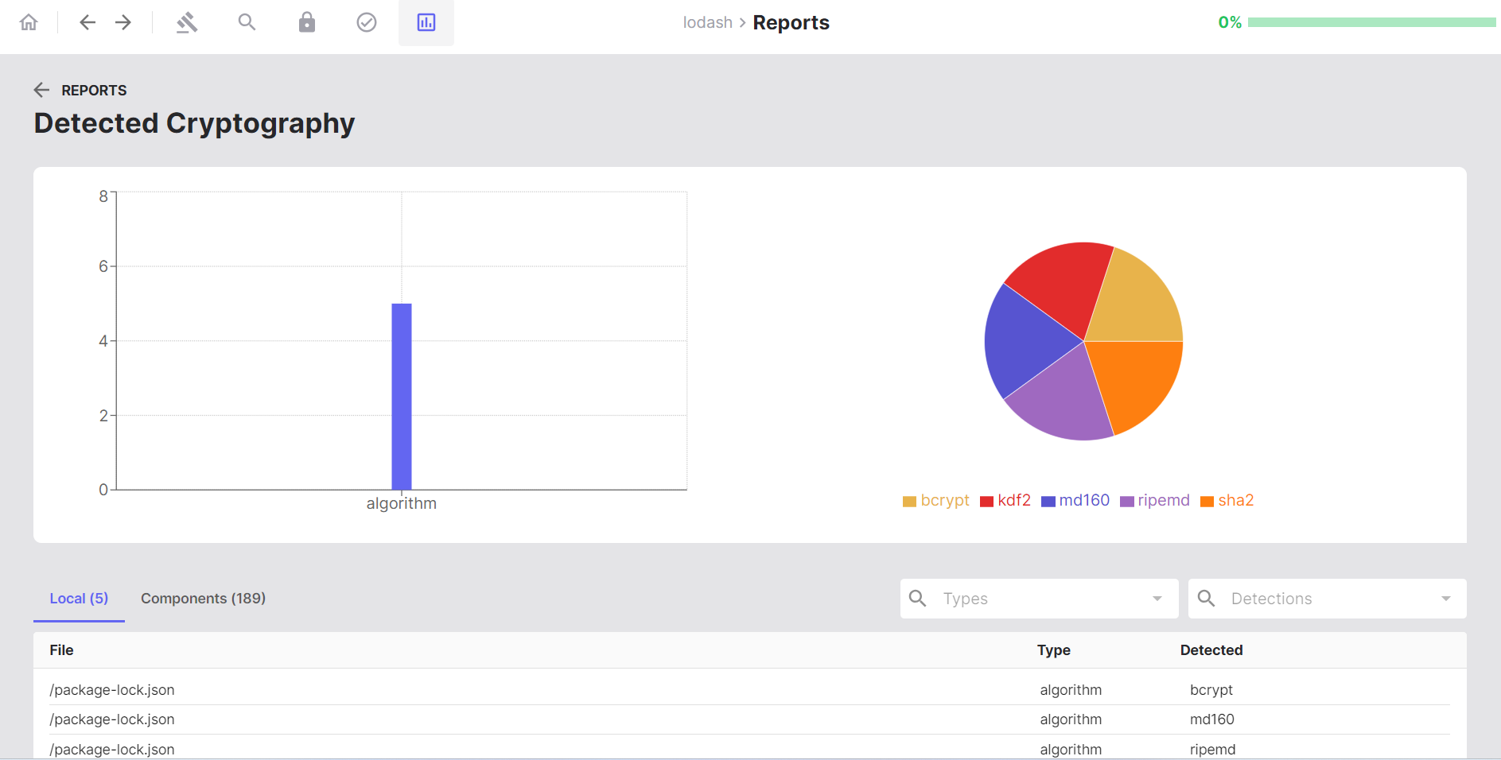1501x760 pixels.
Task: Open the reports chart icon
Action: 426,22
